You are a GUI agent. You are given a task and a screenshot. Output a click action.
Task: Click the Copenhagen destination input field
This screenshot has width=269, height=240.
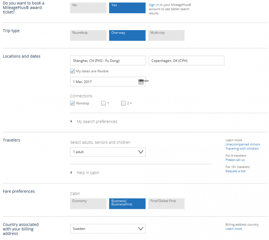coord(186,61)
